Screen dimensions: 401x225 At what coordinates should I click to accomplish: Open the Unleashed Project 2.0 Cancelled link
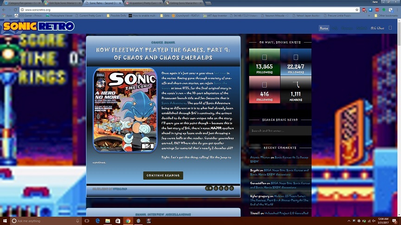point(286,213)
